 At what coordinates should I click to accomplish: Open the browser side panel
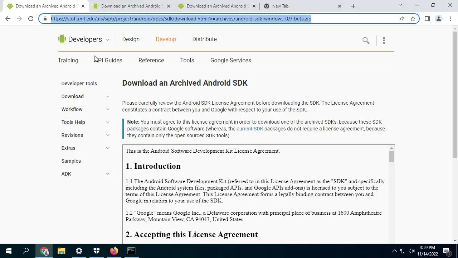coord(427,19)
